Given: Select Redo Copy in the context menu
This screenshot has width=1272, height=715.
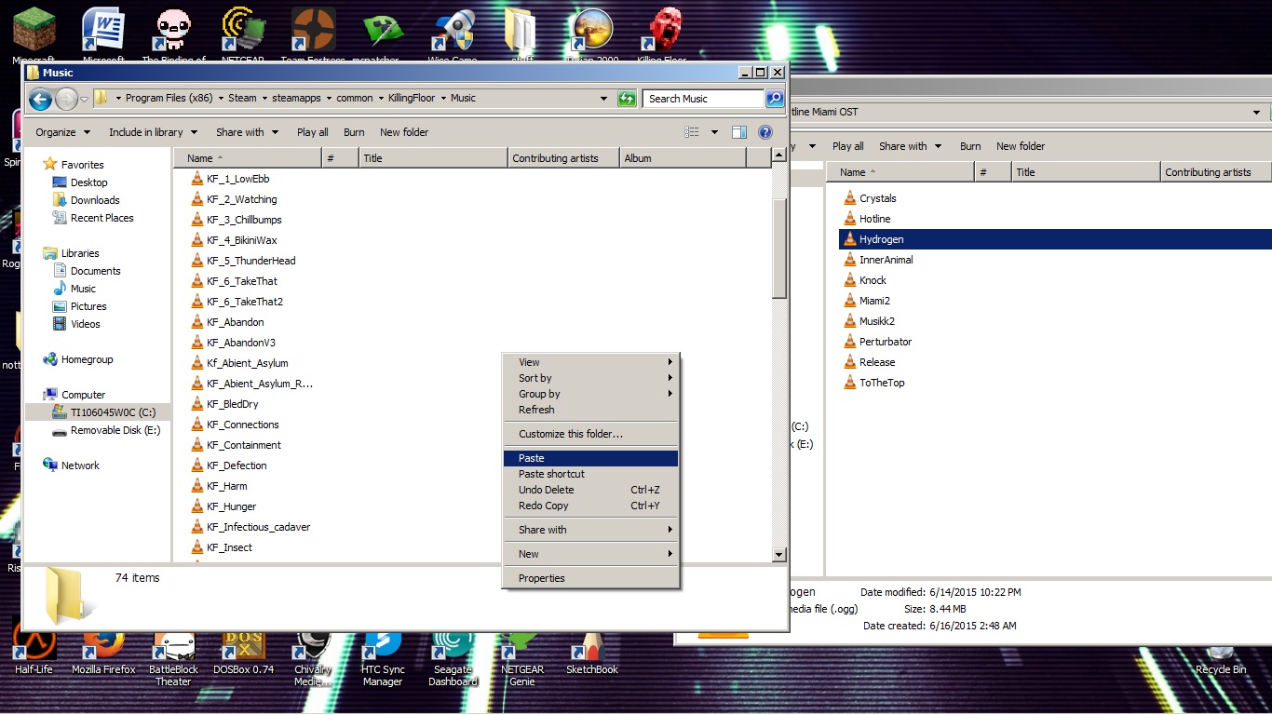Looking at the screenshot, I should pos(590,506).
